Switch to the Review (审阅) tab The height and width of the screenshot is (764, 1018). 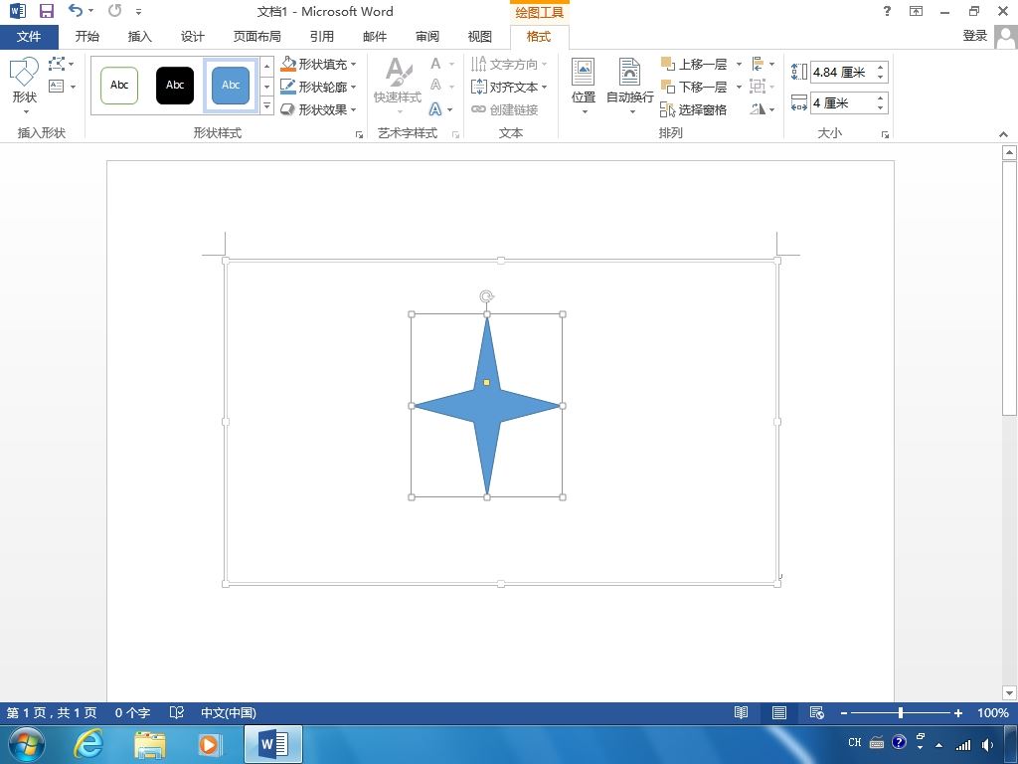427,37
